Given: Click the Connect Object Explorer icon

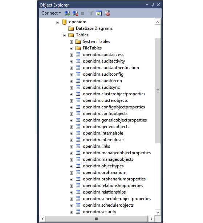Looking at the screenshot, I should pos(67,13).
